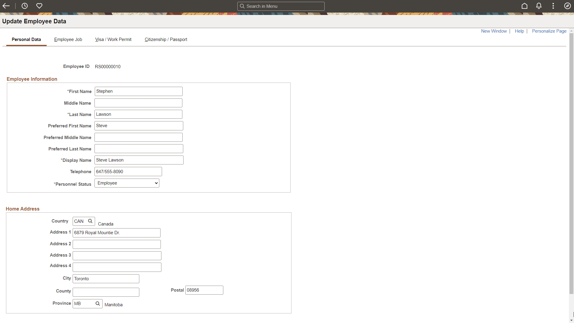
Task: Expand the Province search lookup field
Action: 97,304
